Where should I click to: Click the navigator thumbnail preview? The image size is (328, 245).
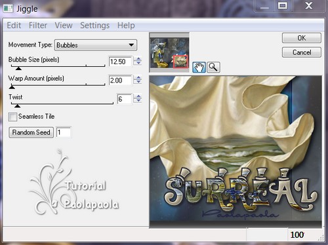[x=169, y=52]
